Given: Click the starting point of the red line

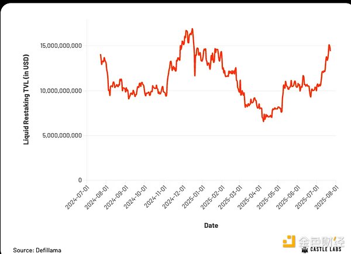Looking at the screenshot, I should click(x=101, y=55).
